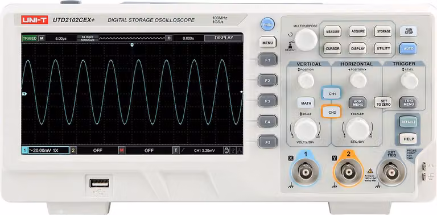
Task: Click the vertical POSITION knob
Action: (x=306, y=81)
